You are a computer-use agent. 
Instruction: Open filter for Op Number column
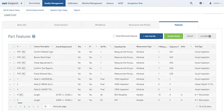111,47
